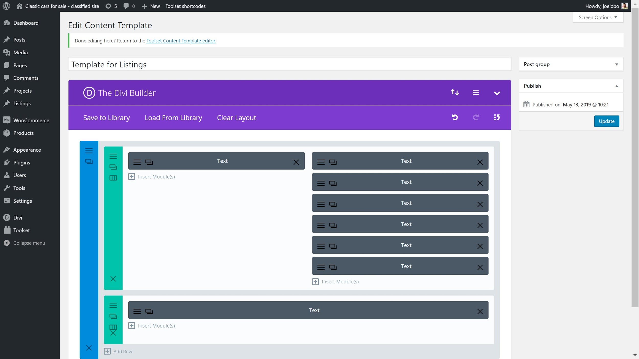Open the Divi history states icon
639x359 pixels.
(496, 117)
